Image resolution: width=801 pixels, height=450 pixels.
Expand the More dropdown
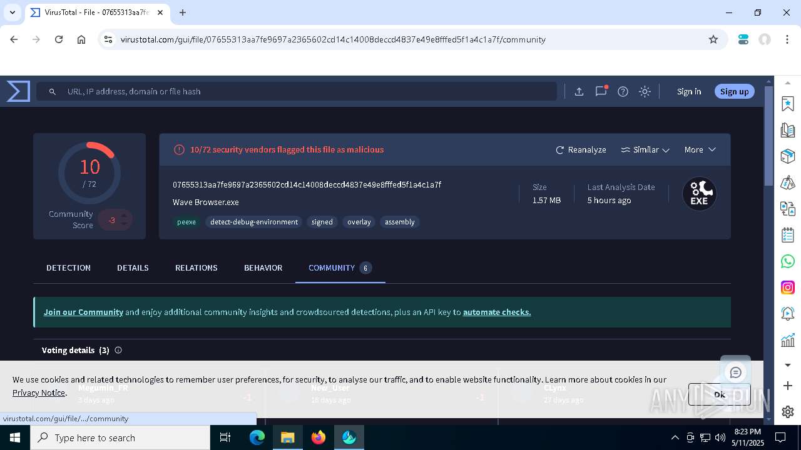pyautogui.click(x=700, y=150)
